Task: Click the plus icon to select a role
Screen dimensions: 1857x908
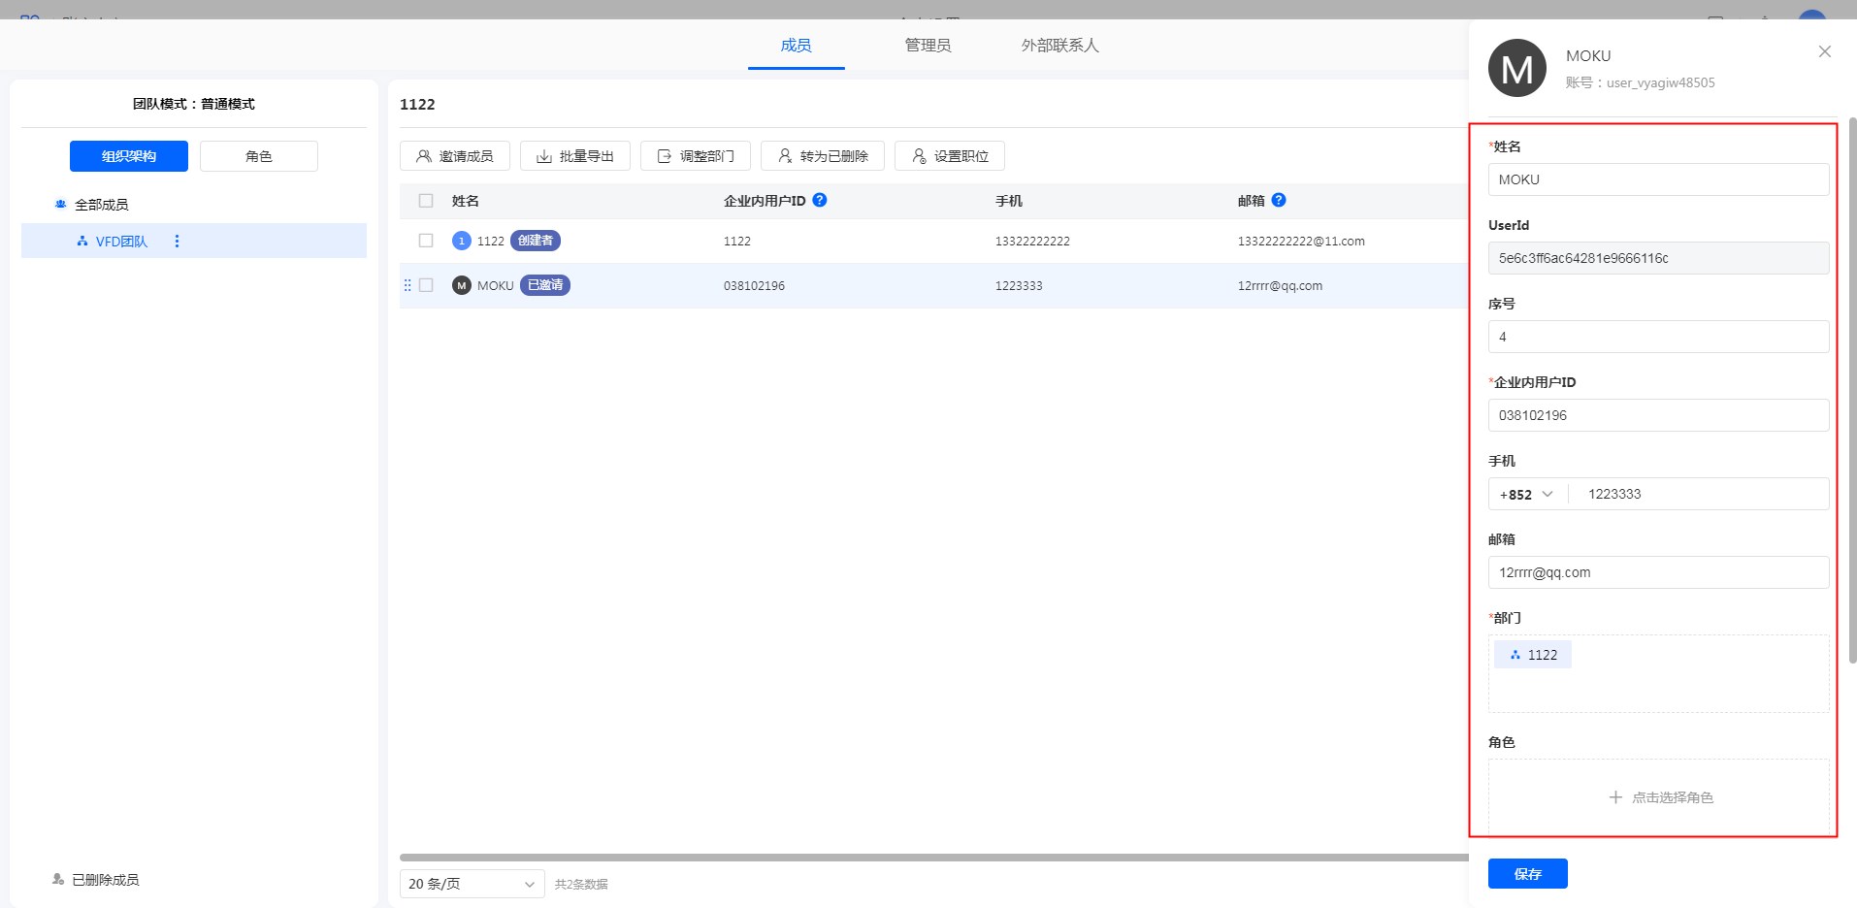Action: coord(1615,797)
